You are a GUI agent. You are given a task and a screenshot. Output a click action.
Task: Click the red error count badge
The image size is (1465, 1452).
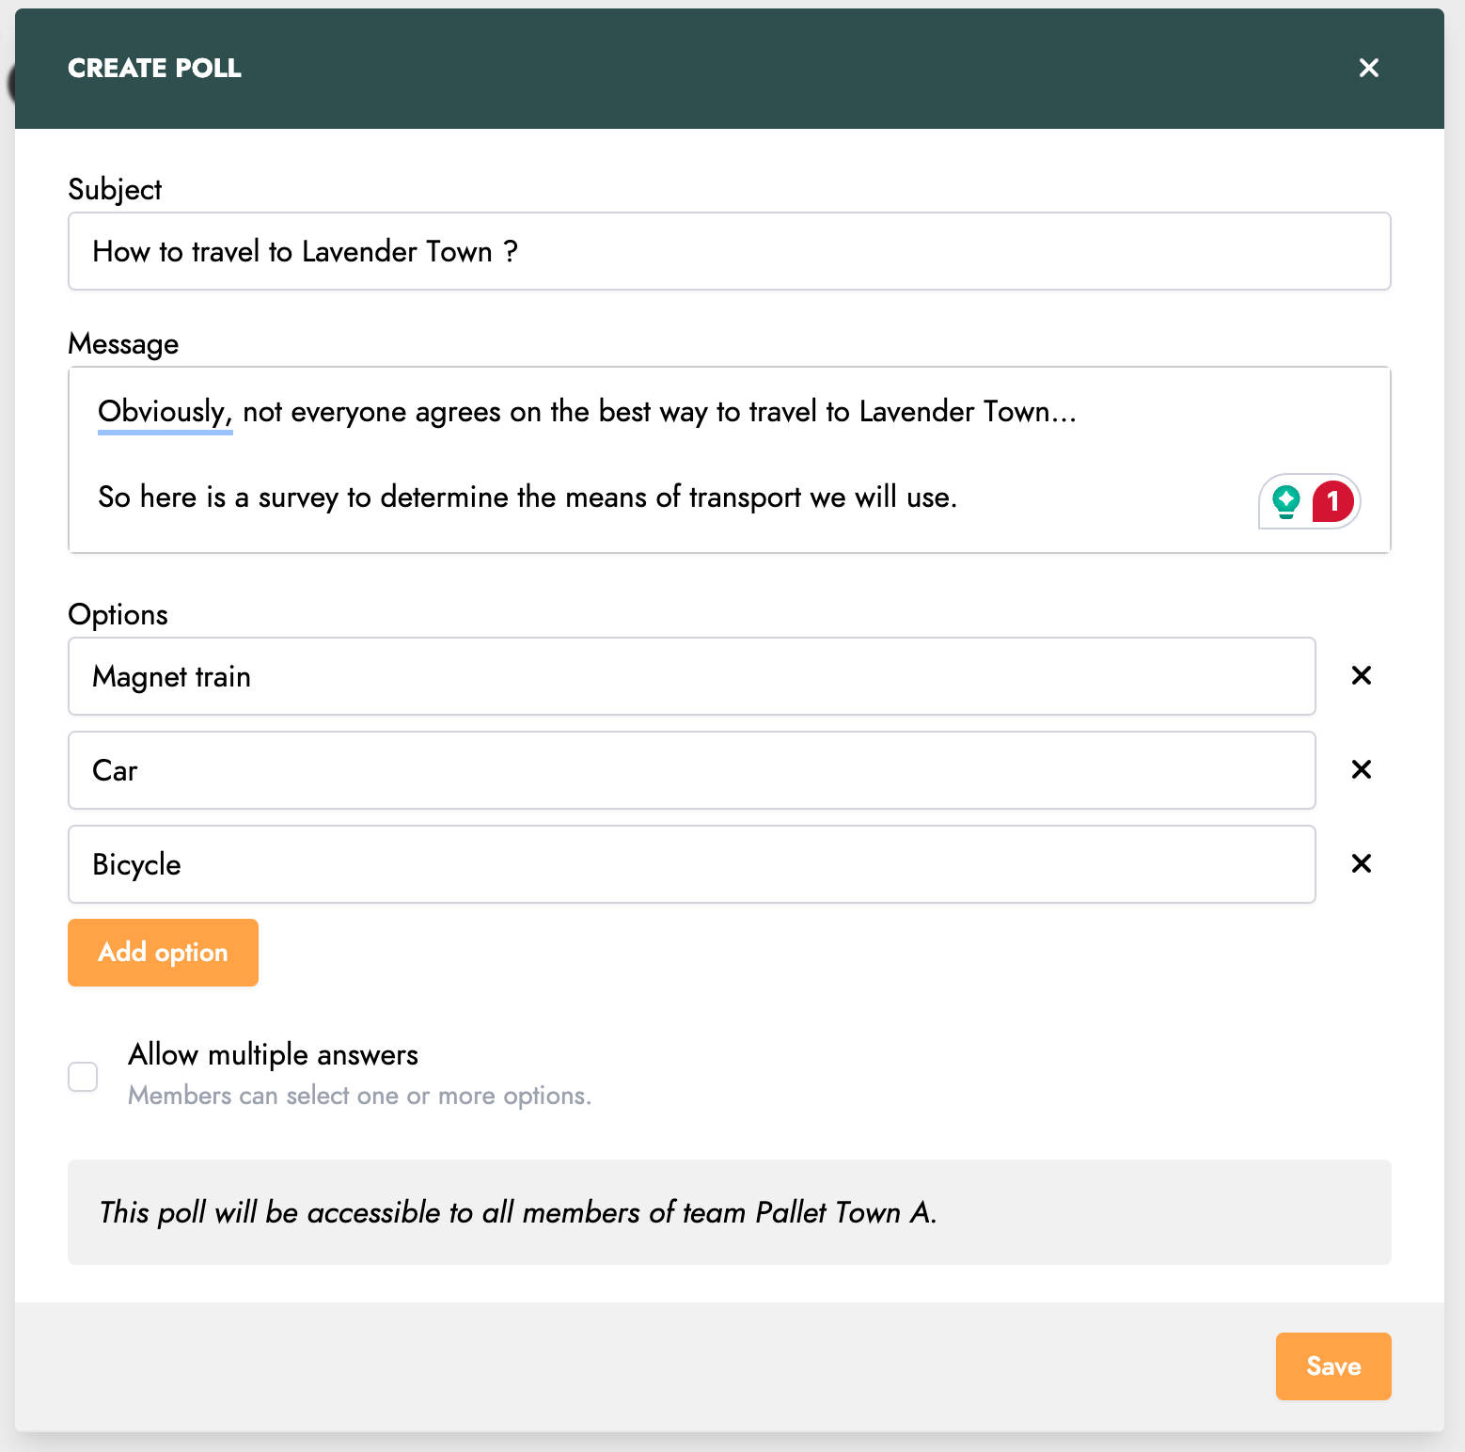tap(1332, 501)
